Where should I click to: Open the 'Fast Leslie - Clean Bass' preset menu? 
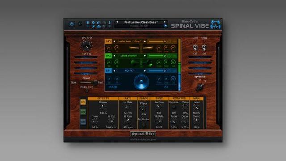tap(141, 22)
